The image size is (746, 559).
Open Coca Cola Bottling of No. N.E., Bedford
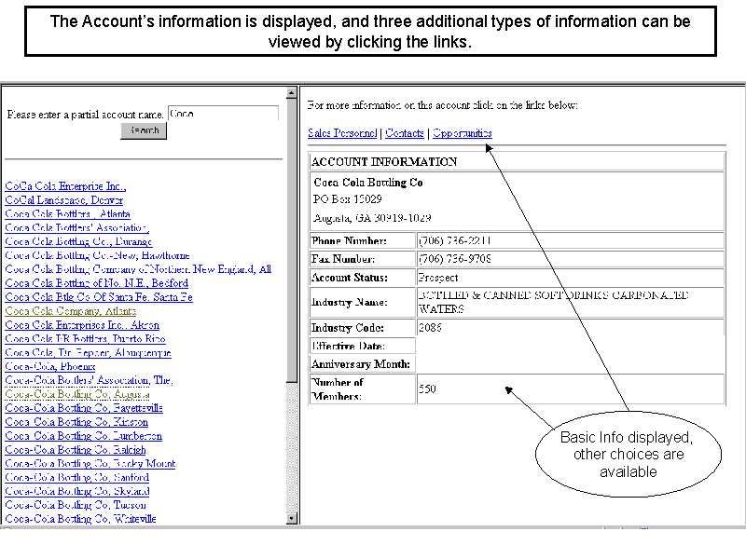tap(96, 283)
